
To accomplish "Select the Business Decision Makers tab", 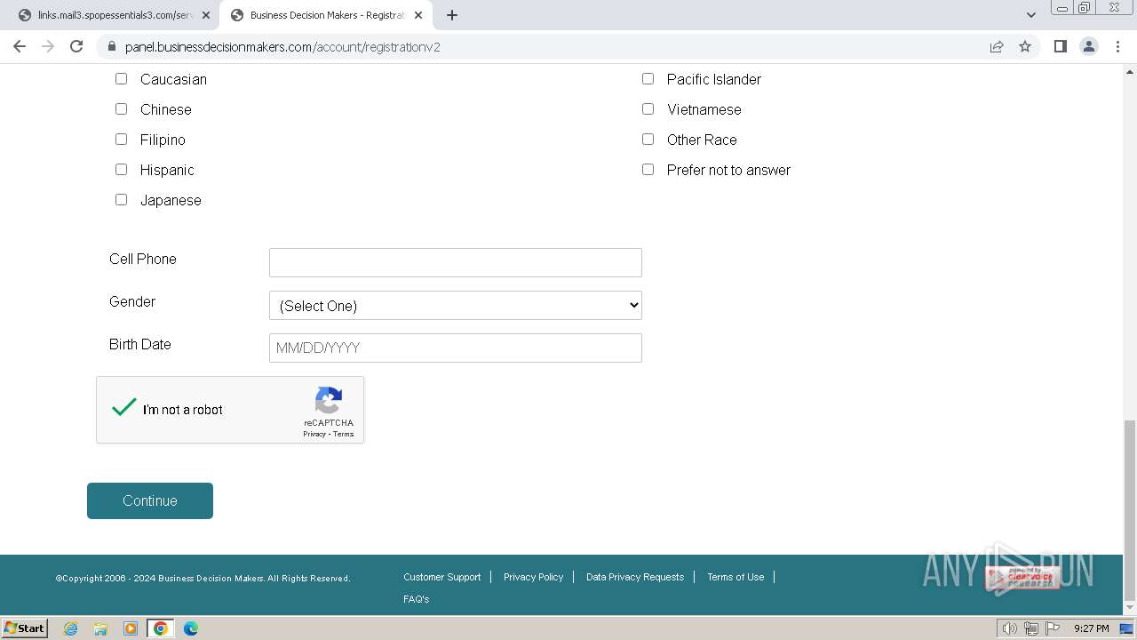I will [327, 15].
